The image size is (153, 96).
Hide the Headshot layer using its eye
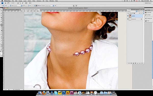coord(128,16)
